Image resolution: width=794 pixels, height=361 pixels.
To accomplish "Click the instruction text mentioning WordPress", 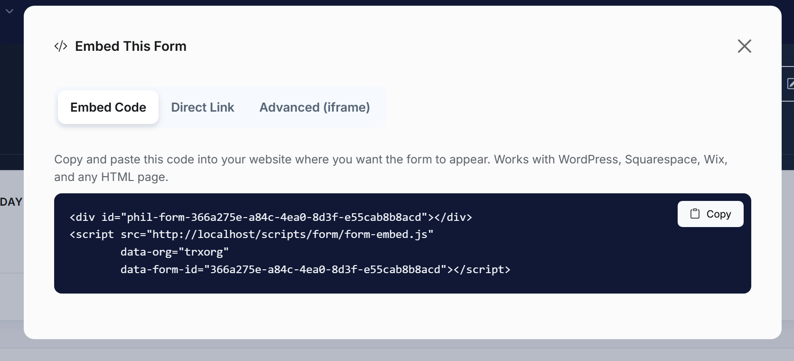I will 390,159.
